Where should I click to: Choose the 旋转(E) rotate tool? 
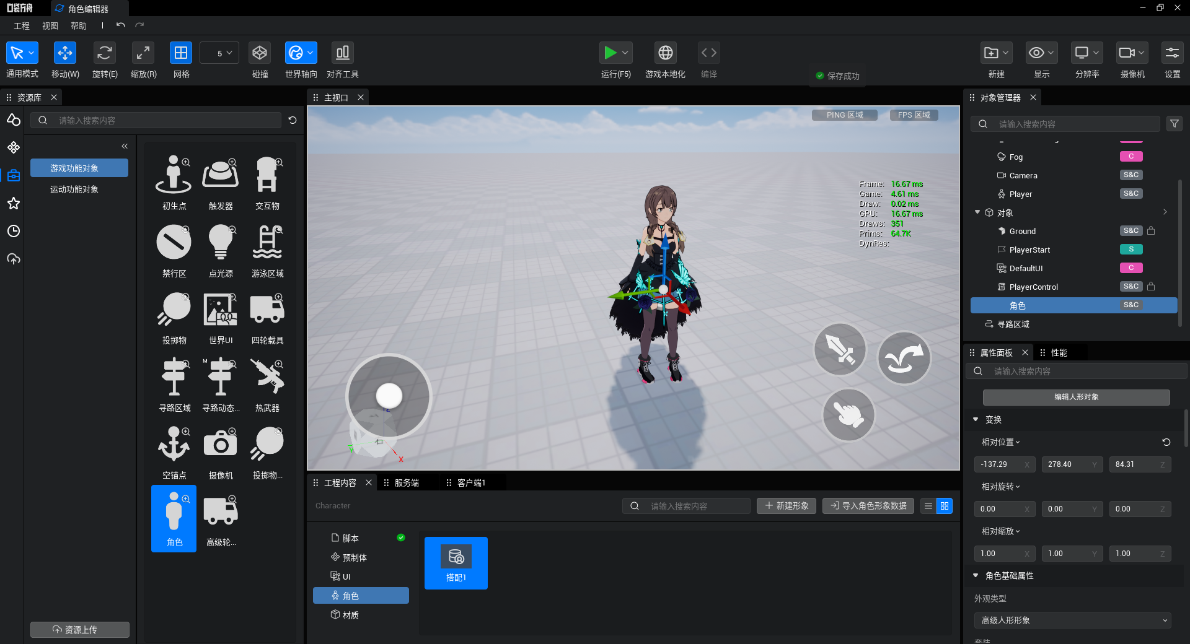[105, 53]
